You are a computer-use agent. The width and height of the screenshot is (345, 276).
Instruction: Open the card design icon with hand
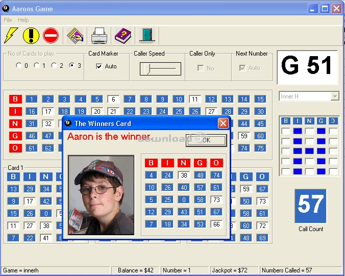75,35
